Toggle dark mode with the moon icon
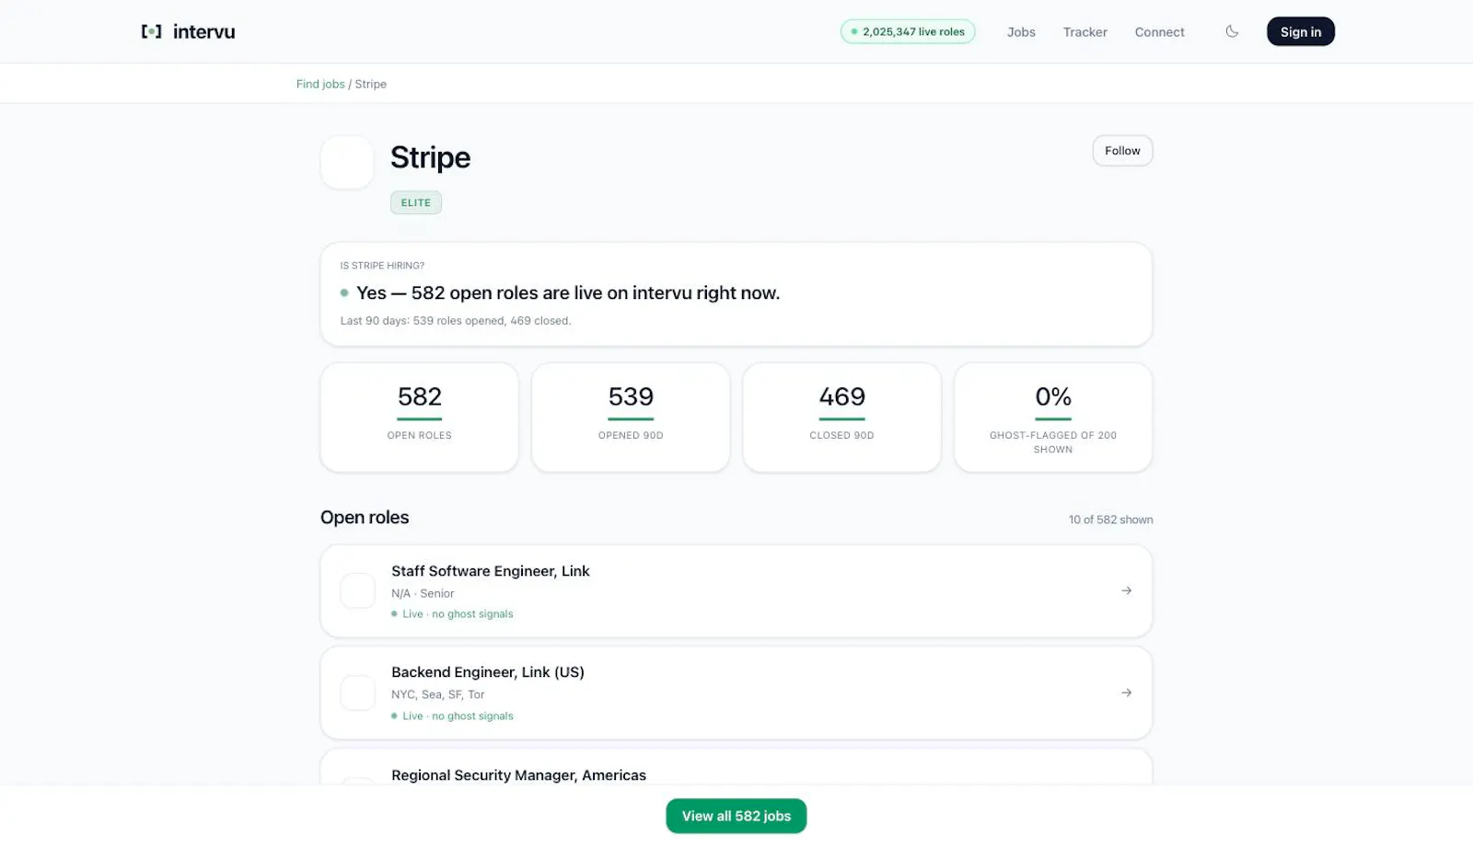Viewport: 1473px width, 847px height. (1232, 31)
